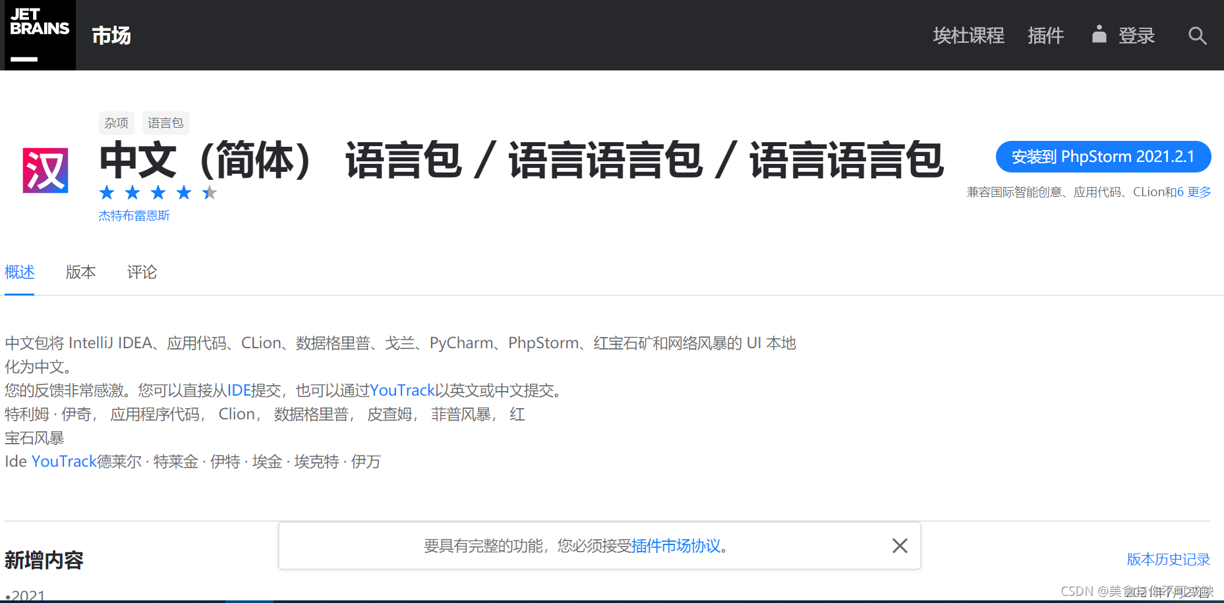The image size is (1224, 603).
Task: Switch to the 评论 tab
Action: click(141, 273)
